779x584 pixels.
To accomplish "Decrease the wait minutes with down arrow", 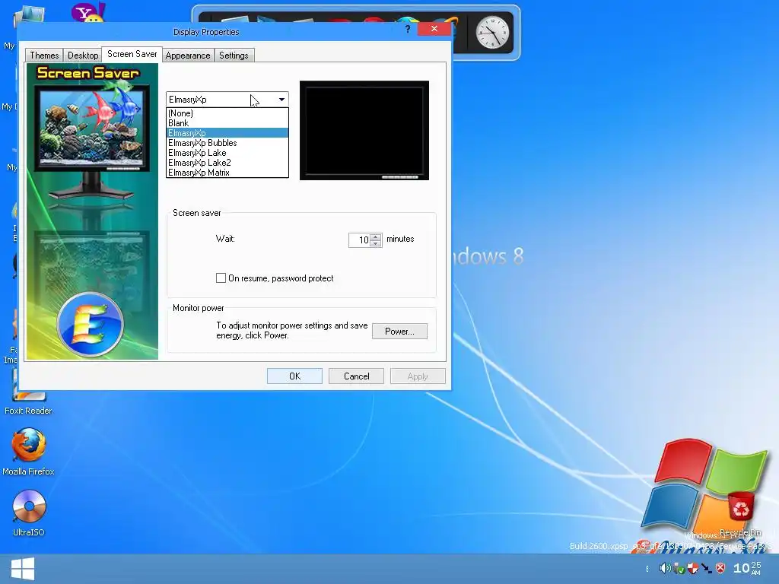I will click(376, 243).
